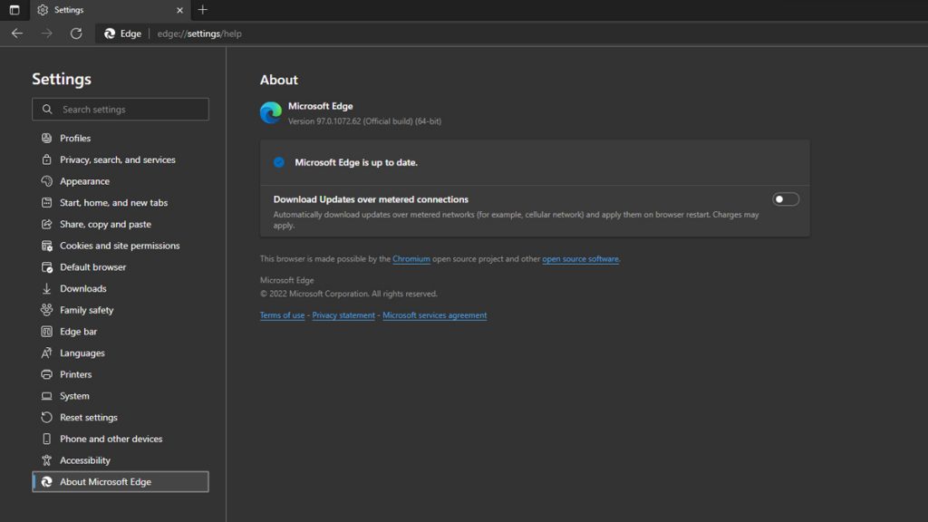Select the Settings browser tab
Screen dimensions: 928x522
click(100, 10)
